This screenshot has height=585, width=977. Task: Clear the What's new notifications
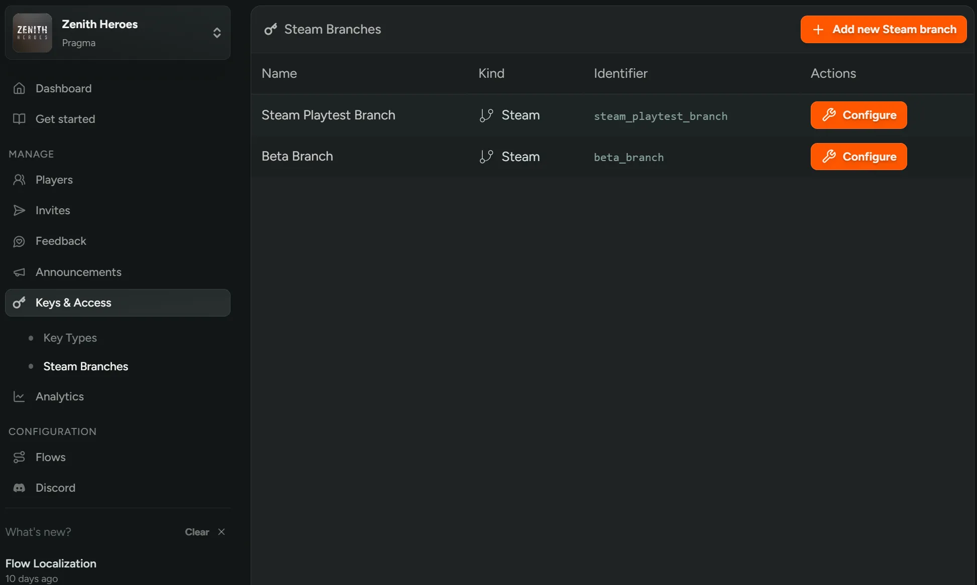coord(196,532)
